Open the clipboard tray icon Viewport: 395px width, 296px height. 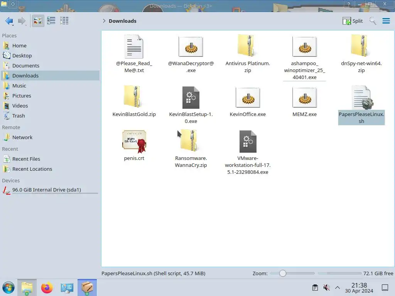pyautogui.click(x=315, y=288)
